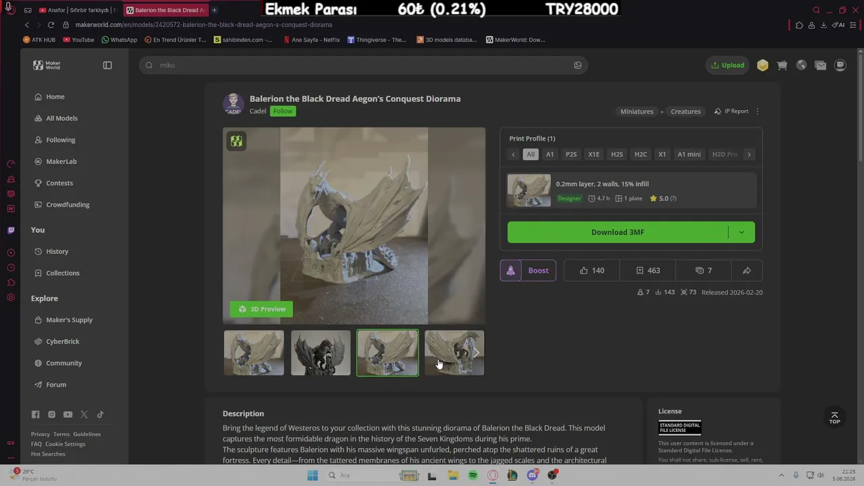Open the language globe menu
This screenshot has height=486, width=864.
tap(801, 65)
